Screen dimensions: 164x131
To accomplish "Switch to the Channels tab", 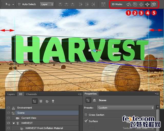I will pos(31,94).
